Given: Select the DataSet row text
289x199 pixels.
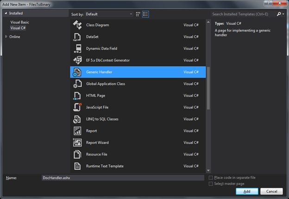Looking at the screenshot, I should (x=92, y=37).
